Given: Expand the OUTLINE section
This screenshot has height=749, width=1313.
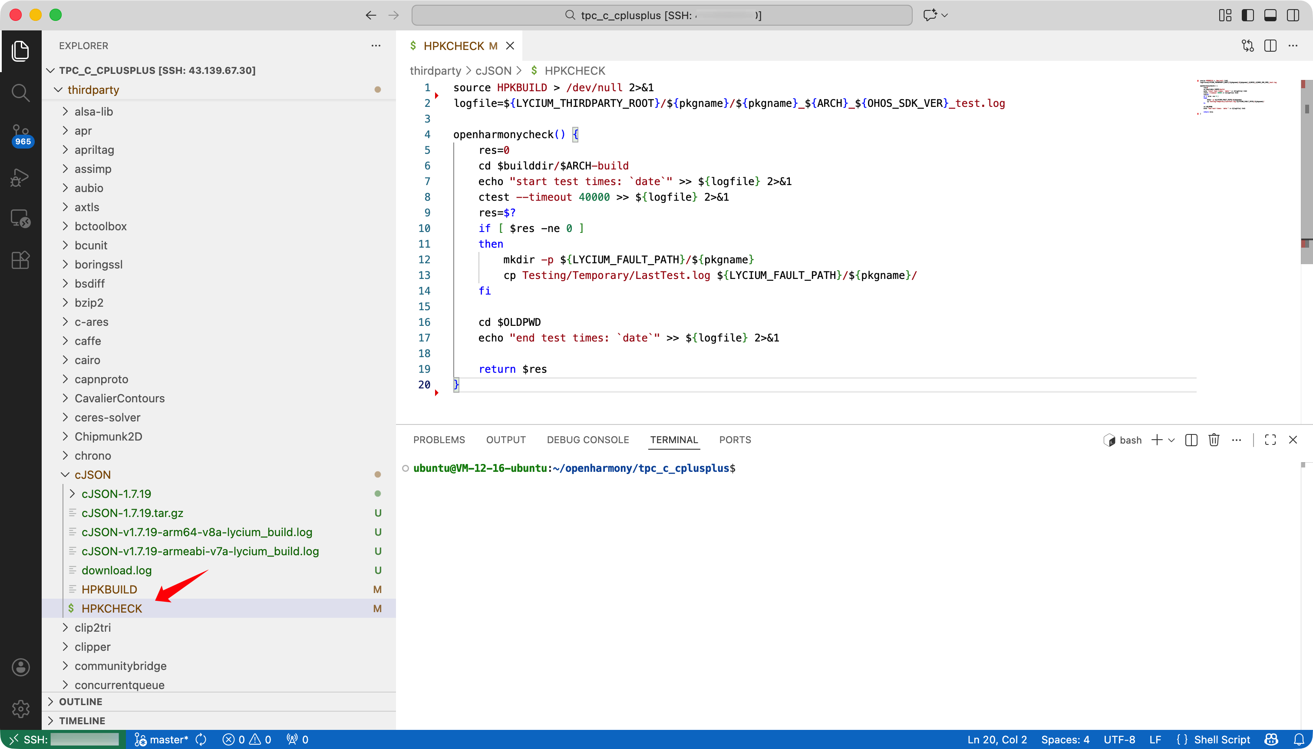Looking at the screenshot, I should [81, 702].
